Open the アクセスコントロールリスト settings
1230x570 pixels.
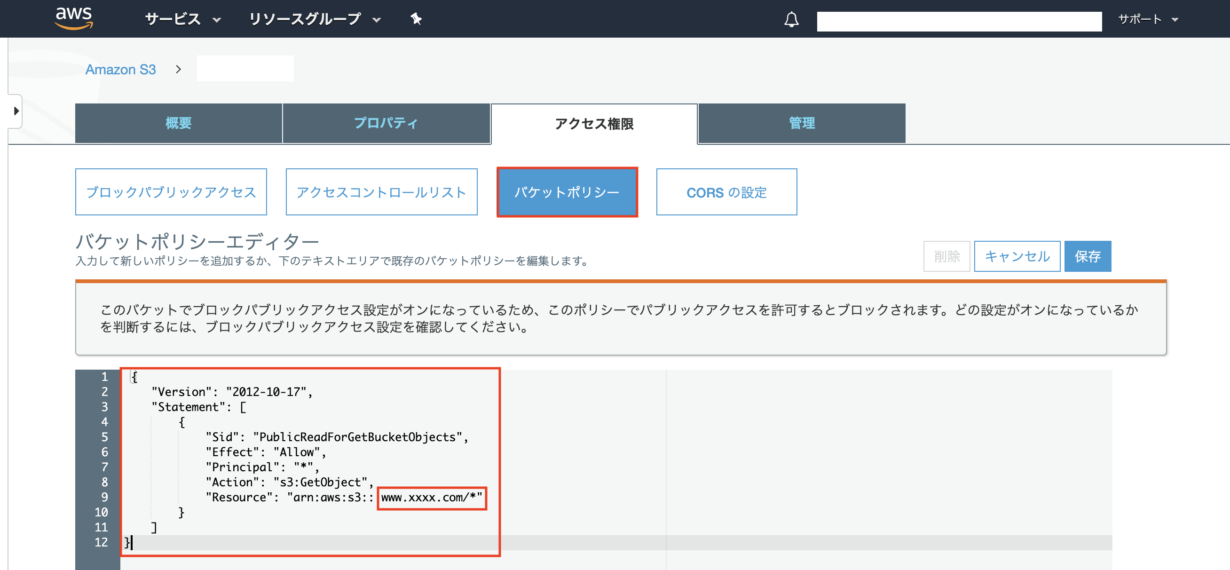click(x=381, y=191)
